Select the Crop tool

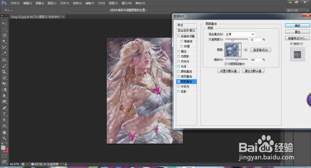4,47
